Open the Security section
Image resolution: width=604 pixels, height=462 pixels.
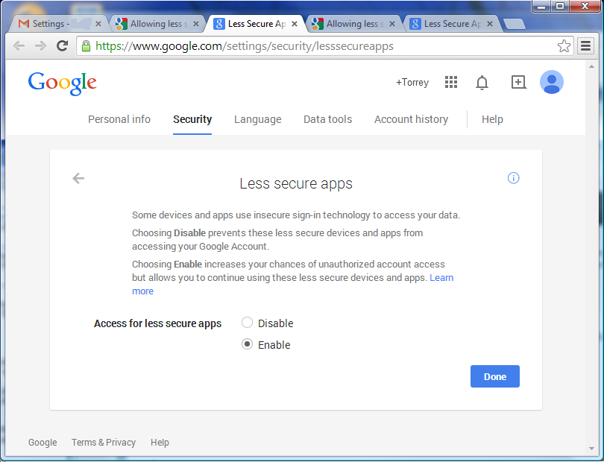tap(192, 119)
